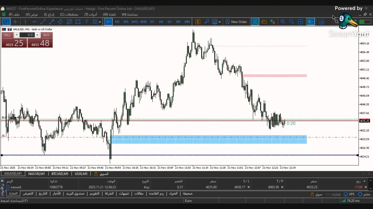Screen dimensions: 373x209
Task: Switch chart to M1 timeframe
Action: coord(108,22)
